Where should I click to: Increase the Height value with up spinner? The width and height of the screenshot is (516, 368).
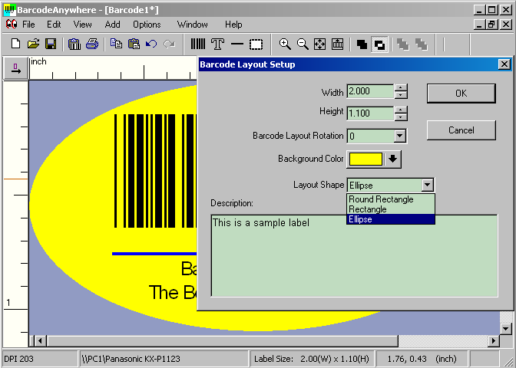point(401,110)
